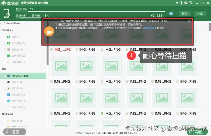Uncheck the 相机胶卷 (281) checkbox
This screenshot has height=136, width=211.
[5, 76]
